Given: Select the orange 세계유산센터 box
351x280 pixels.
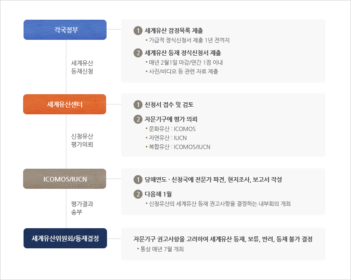Looking at the screenshot, I should (65, 104).
